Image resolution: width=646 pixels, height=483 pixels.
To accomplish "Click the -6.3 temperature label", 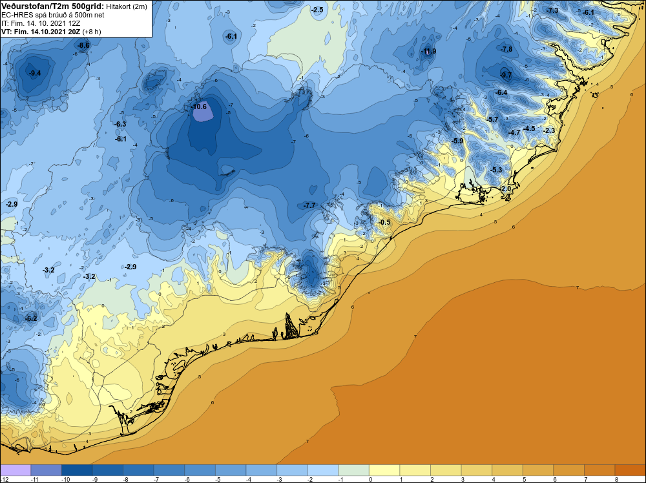I will click(x=120, y=125).
